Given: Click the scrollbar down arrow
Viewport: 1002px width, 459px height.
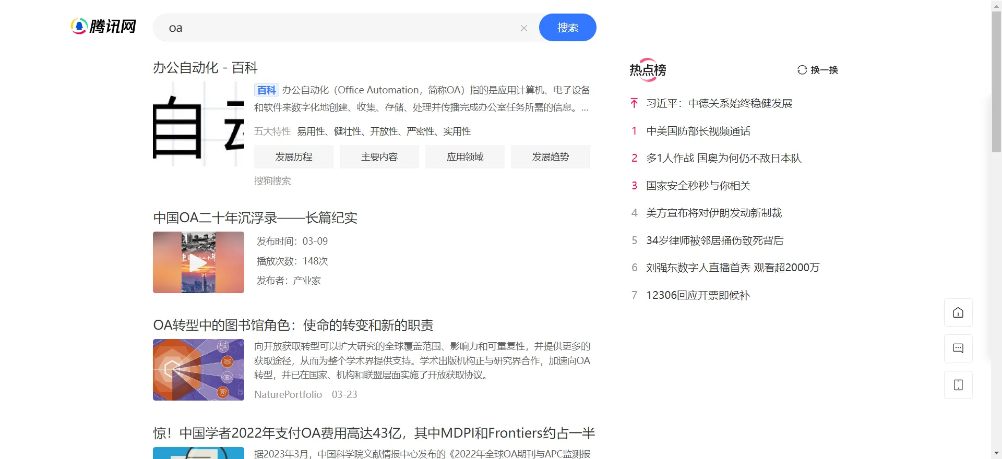Looking at the screenshot, I should [x=996, y=454].
